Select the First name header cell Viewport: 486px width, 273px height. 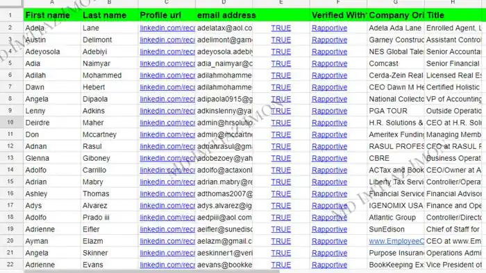(x=52, y=15)
